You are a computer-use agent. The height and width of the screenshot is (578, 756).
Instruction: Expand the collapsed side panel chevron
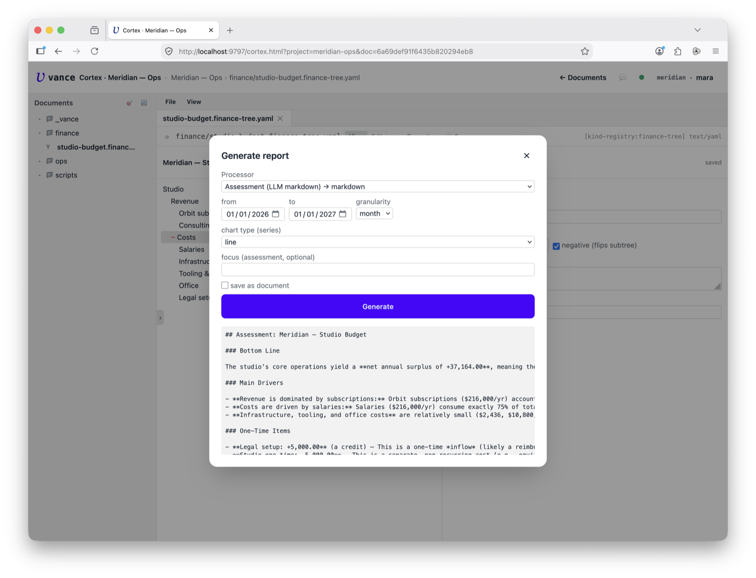pos(160,318)
